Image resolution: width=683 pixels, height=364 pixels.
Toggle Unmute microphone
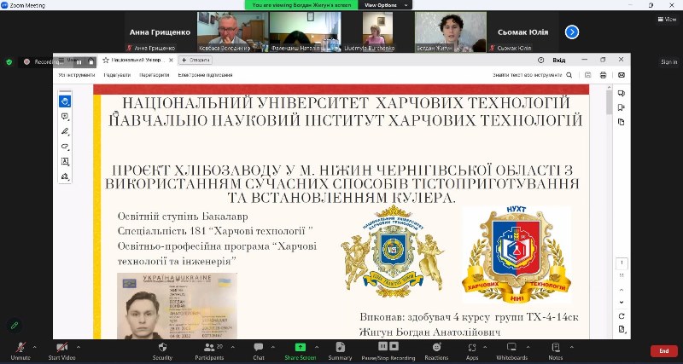coord(20,350)
